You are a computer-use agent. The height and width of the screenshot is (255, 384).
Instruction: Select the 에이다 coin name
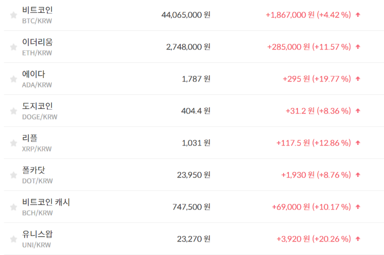coord(33,74)
